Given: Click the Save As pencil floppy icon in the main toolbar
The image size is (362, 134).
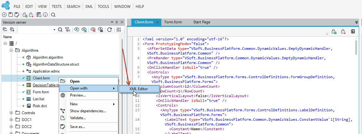Looking at the screenshot, I should [17, 15].
